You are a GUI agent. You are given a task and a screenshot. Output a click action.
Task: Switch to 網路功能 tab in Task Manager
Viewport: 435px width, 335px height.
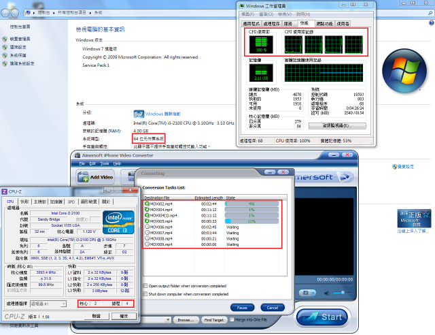coord(325,24)
